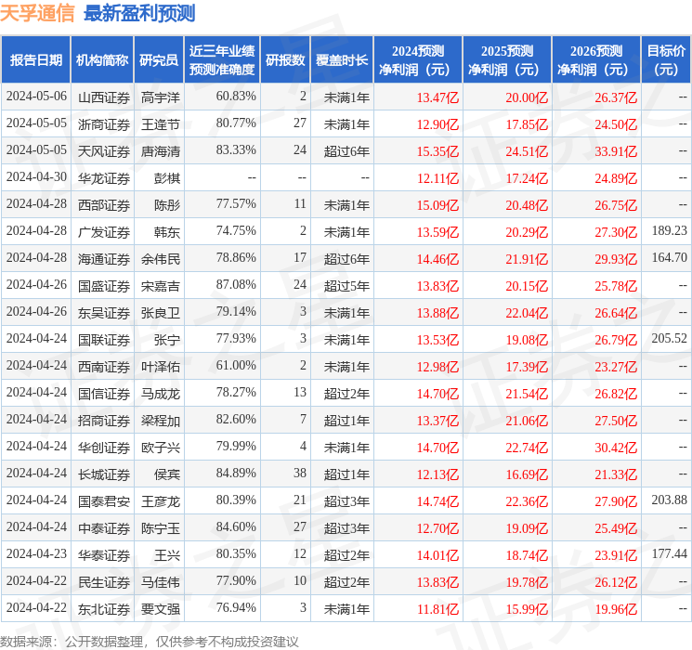Select the 国泰君安 institution cell

pyautogui.click(x=104, y=501)
